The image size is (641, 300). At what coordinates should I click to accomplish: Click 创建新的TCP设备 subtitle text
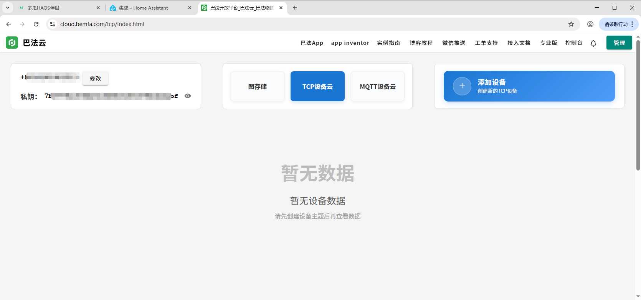click(497, 91)
